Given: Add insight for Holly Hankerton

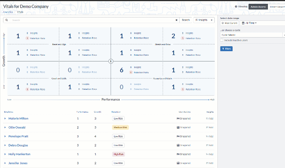Looking at the screenshot, I should tap(209, 154).
